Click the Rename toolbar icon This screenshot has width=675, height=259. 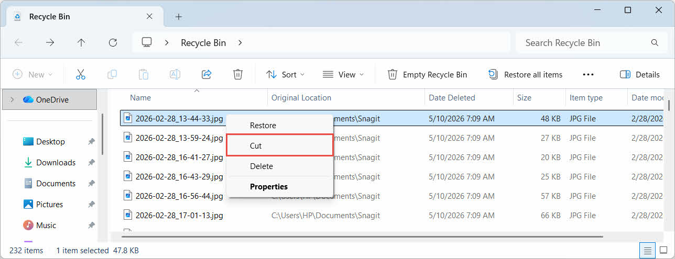tap(175, 74)
